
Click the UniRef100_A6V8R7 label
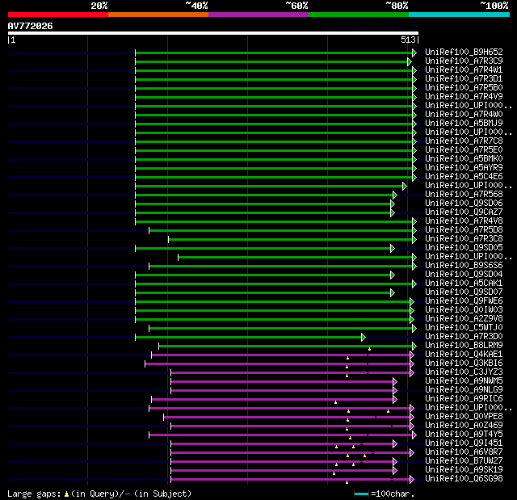coord(464,452)
